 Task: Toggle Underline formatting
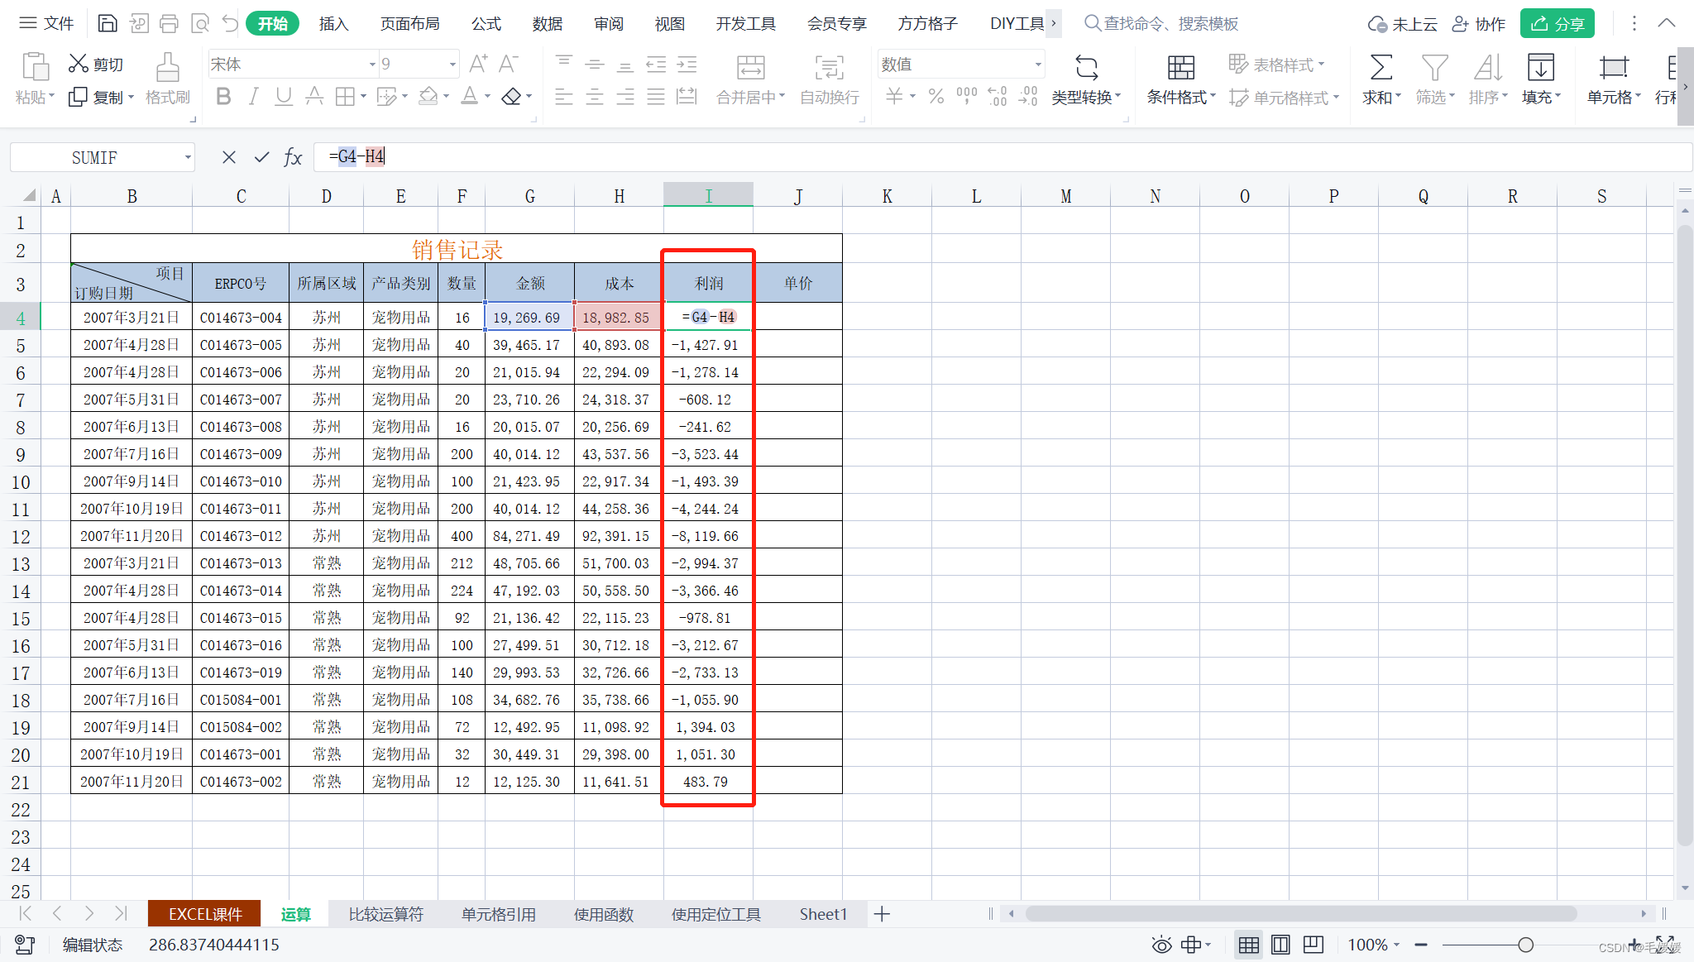[284, 97]
